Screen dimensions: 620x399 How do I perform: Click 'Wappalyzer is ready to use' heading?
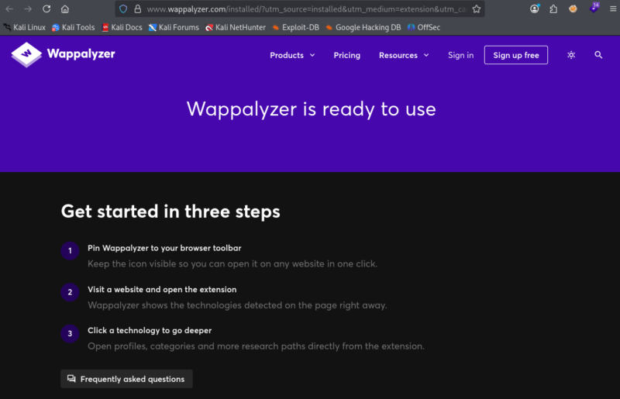coord(312,108)
